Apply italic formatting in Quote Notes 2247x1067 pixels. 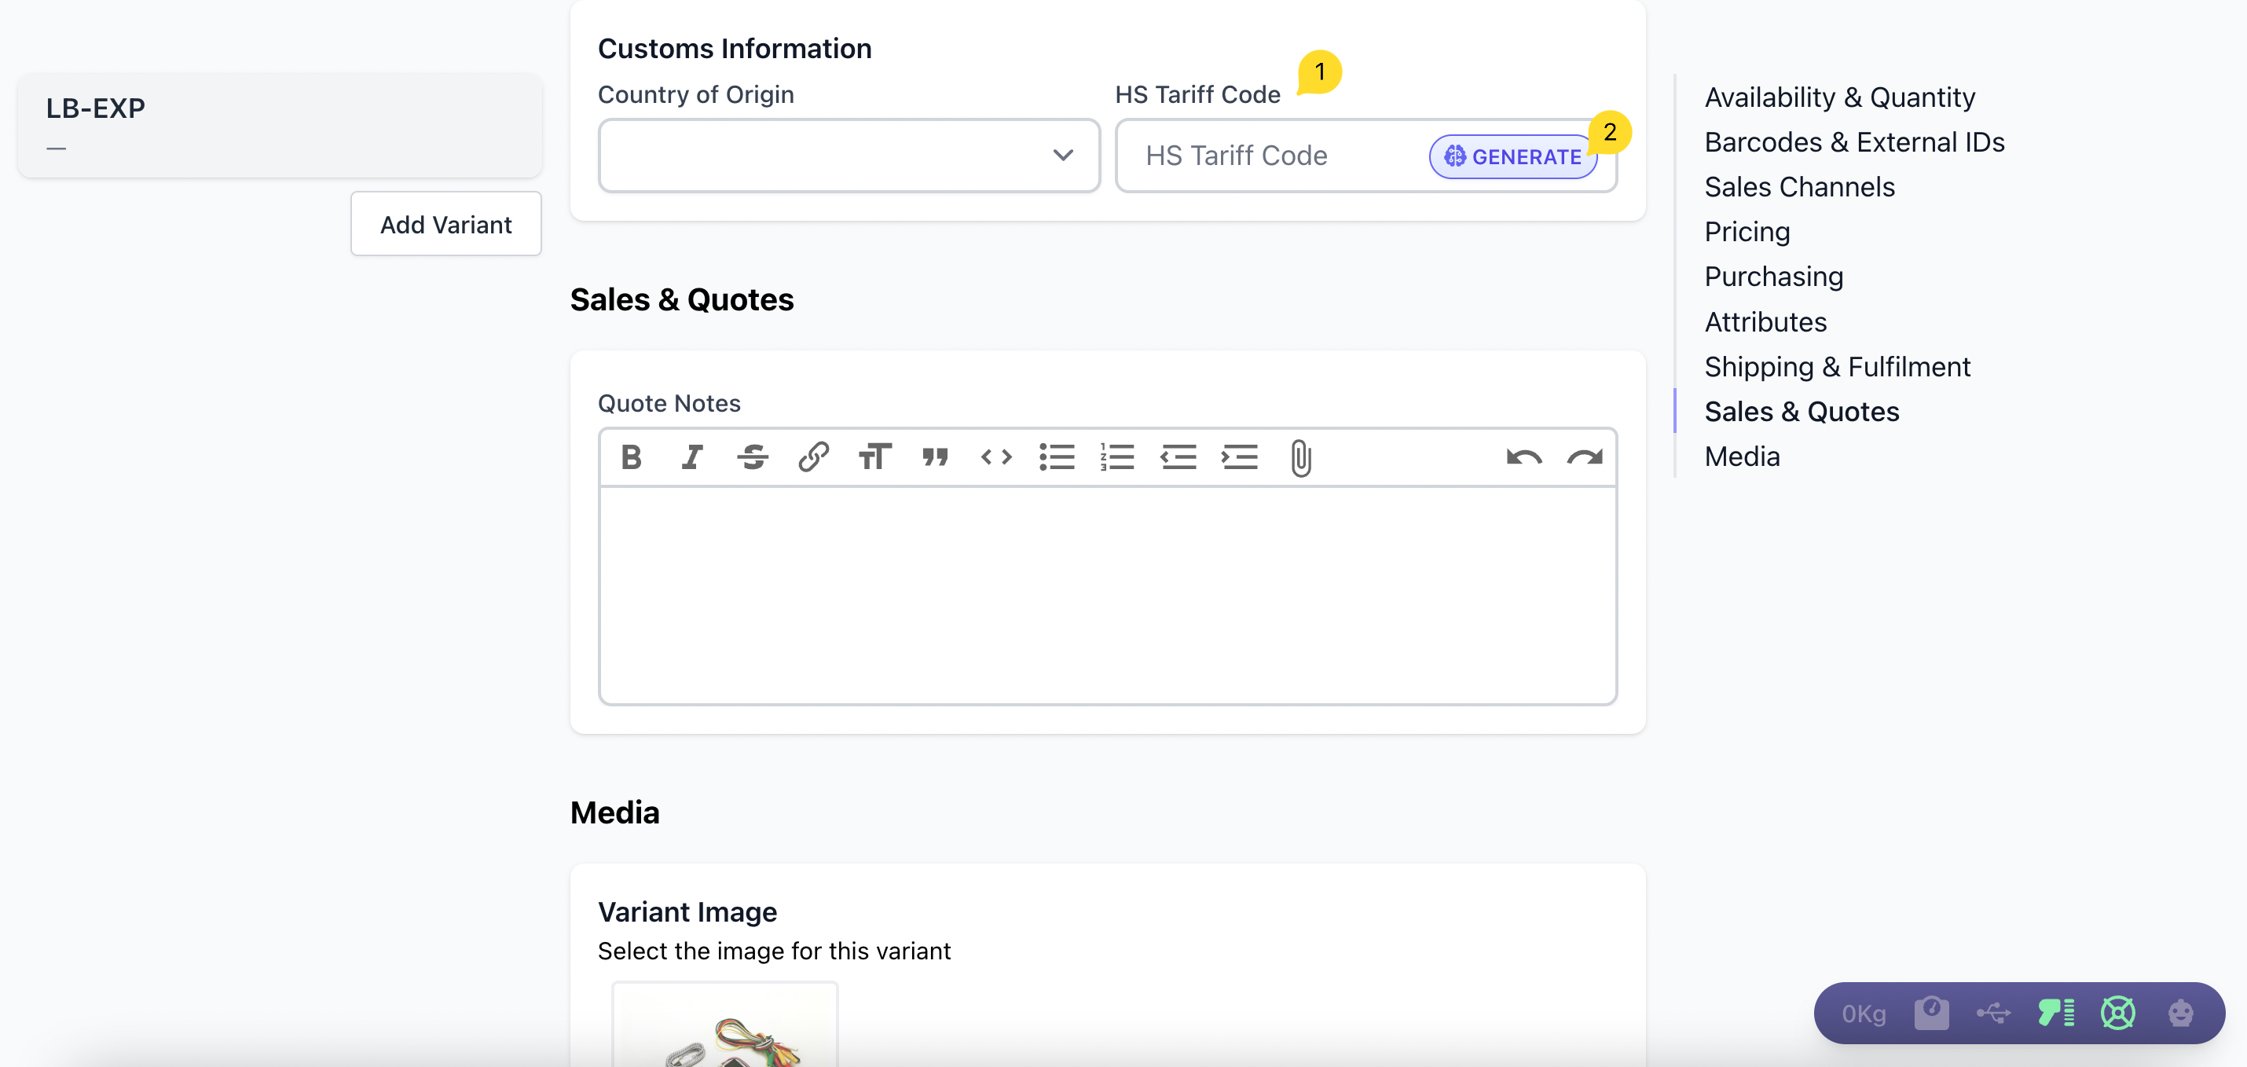[691, 457]
